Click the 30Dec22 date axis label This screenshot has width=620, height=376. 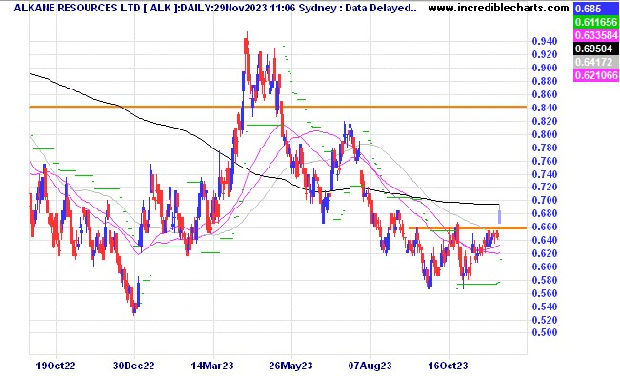pyautogui.click(x=134, y=366)
